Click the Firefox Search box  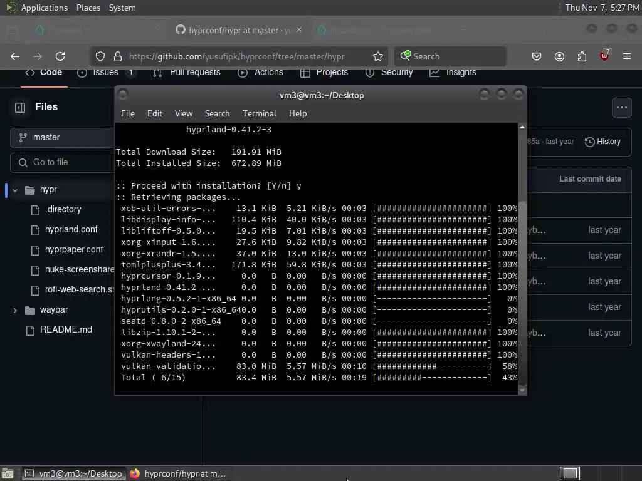pyautogui.click(x=450, y=56)
